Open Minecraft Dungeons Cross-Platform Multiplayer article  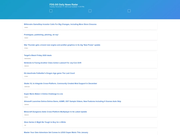[55, 112]
